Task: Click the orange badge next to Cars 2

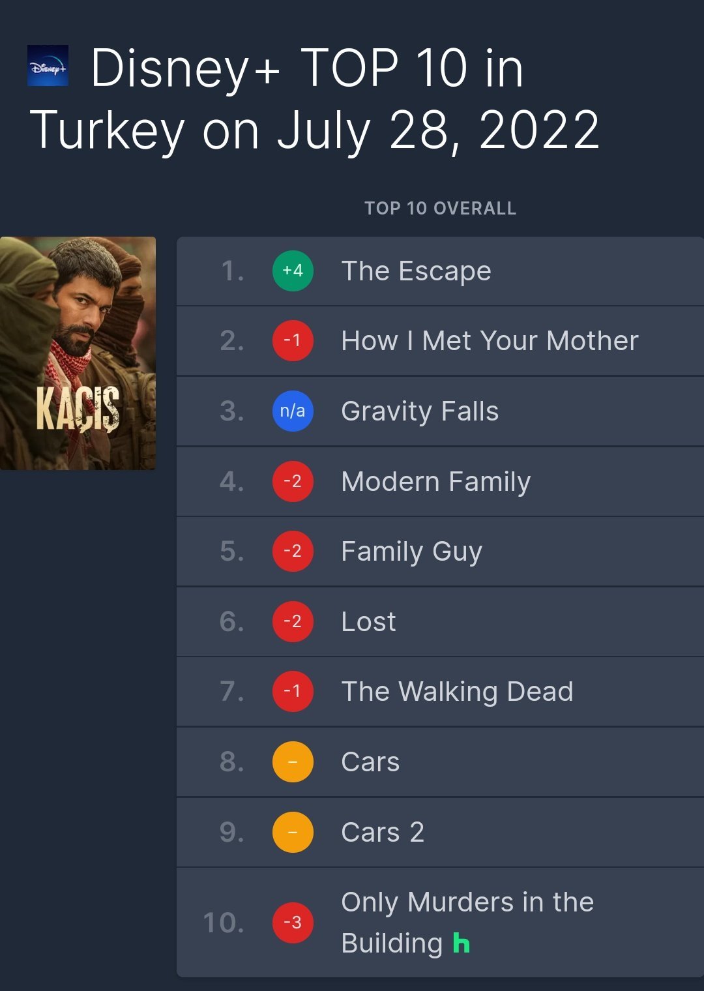Action: [x=293, y=833]
